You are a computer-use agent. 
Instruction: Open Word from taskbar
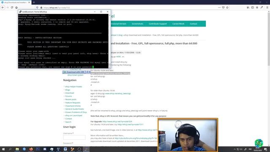click(65, 149)
